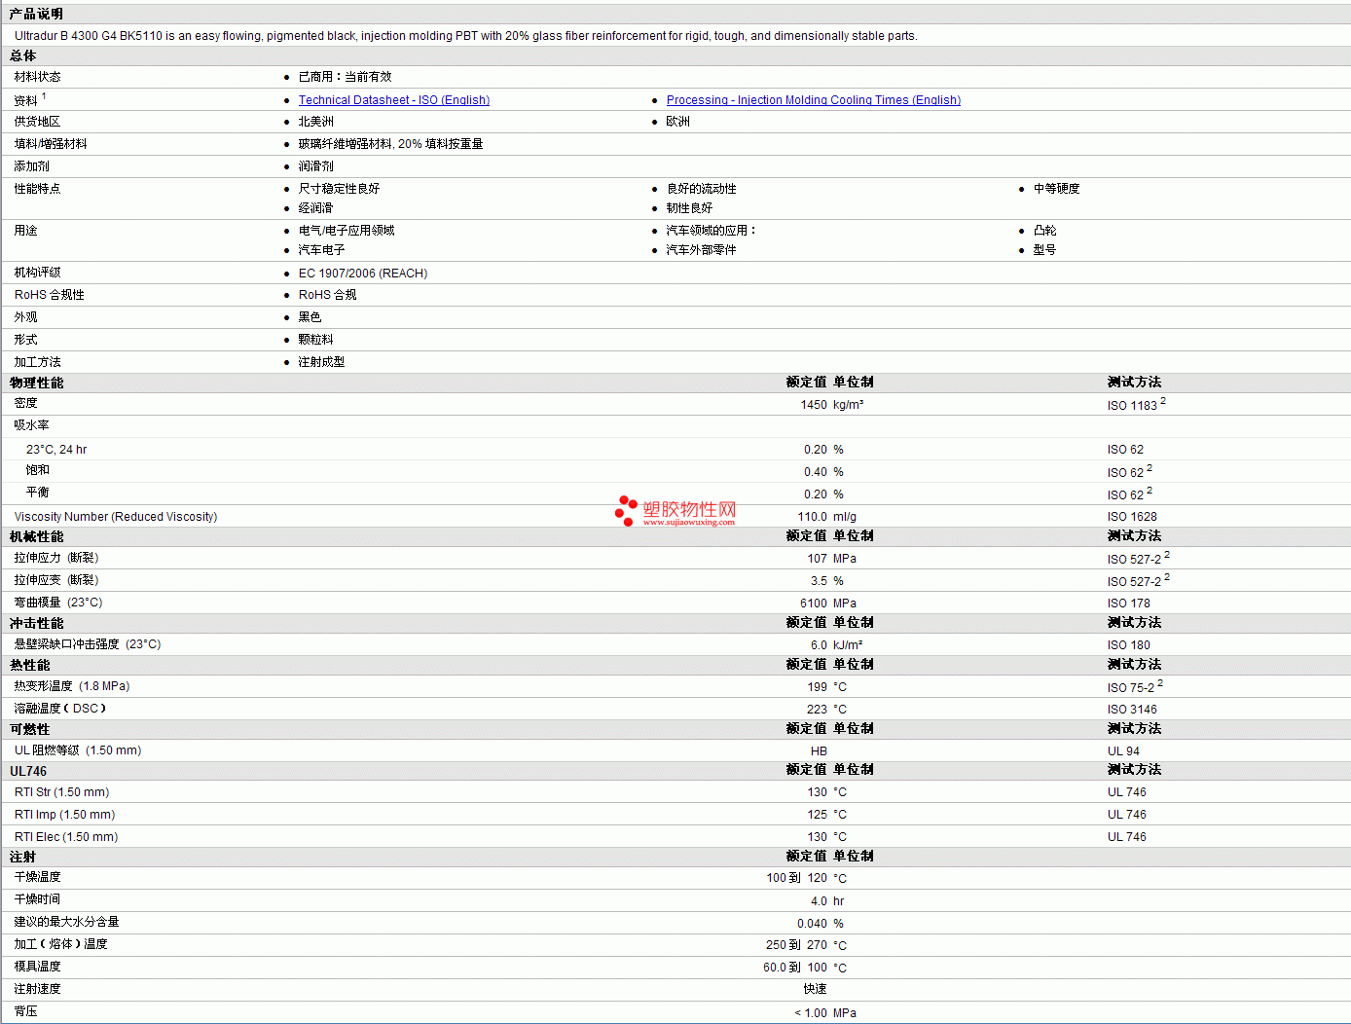The width and height of the screenshot is (1351, 1024).
Task: Click the '玻璃纤维增强材料, 20% 填料按重量' filler entry
Action: click(x=390, y=144)
